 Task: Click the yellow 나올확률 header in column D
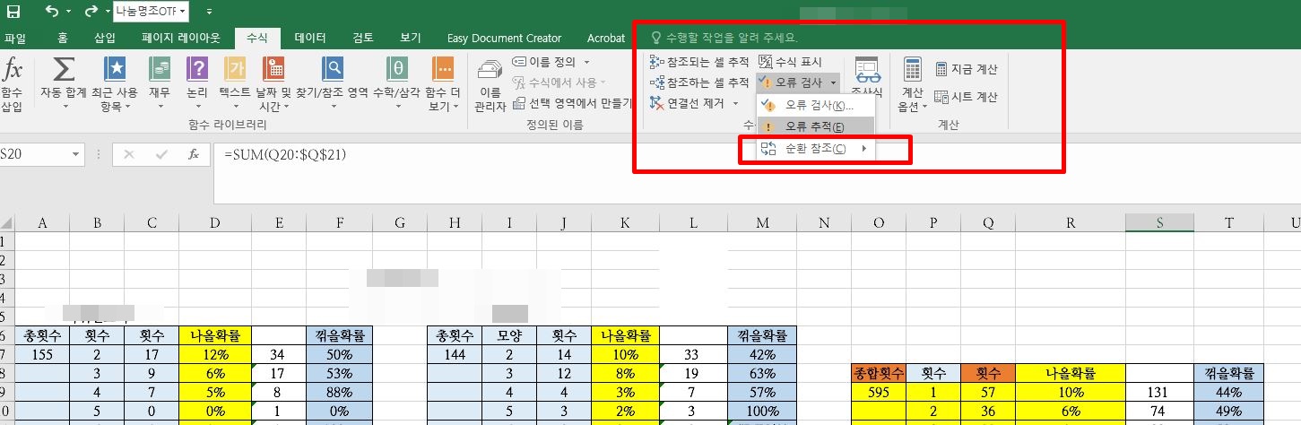[x=215, y=335]
